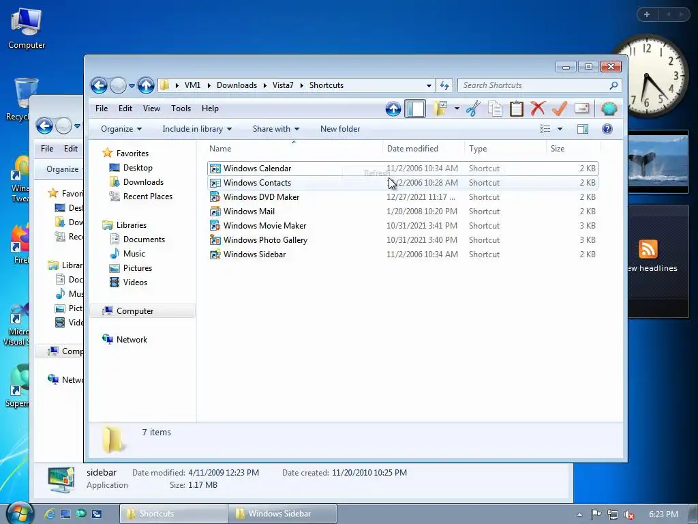Open the Recent pages dropdown arrow
The width and height of the screenshot is (698, 524).
click(132, 85)
